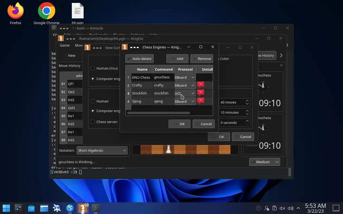
Task: Open Game menu in Knights
Action: [65, 45]
